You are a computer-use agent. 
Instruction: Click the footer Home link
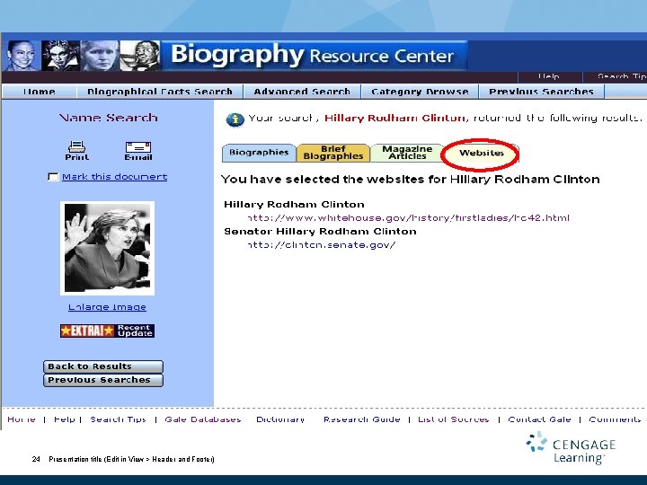pos(22,419)
